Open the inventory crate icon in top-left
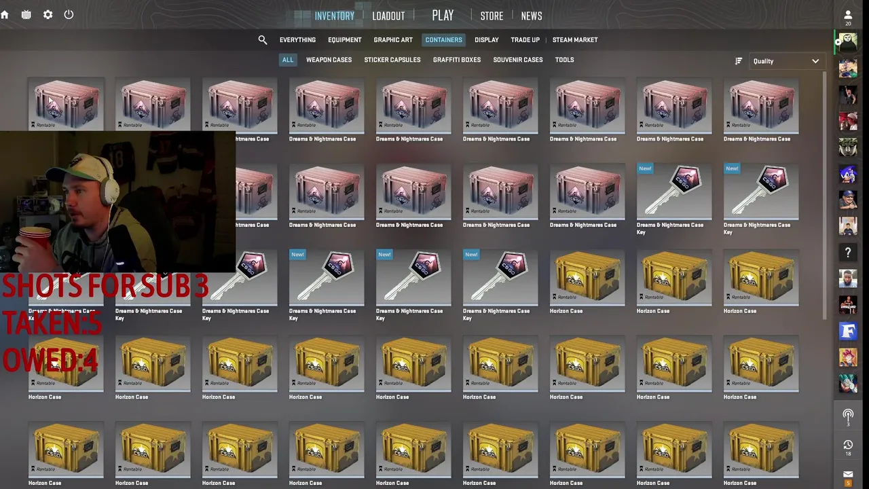 point(26,14)
